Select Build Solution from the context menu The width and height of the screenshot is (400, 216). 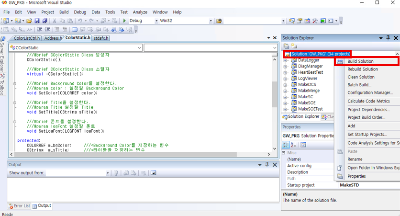click(360, 61)
